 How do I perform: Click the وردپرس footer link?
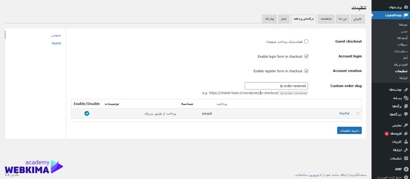pyautogui.click(x=314, y=175)
